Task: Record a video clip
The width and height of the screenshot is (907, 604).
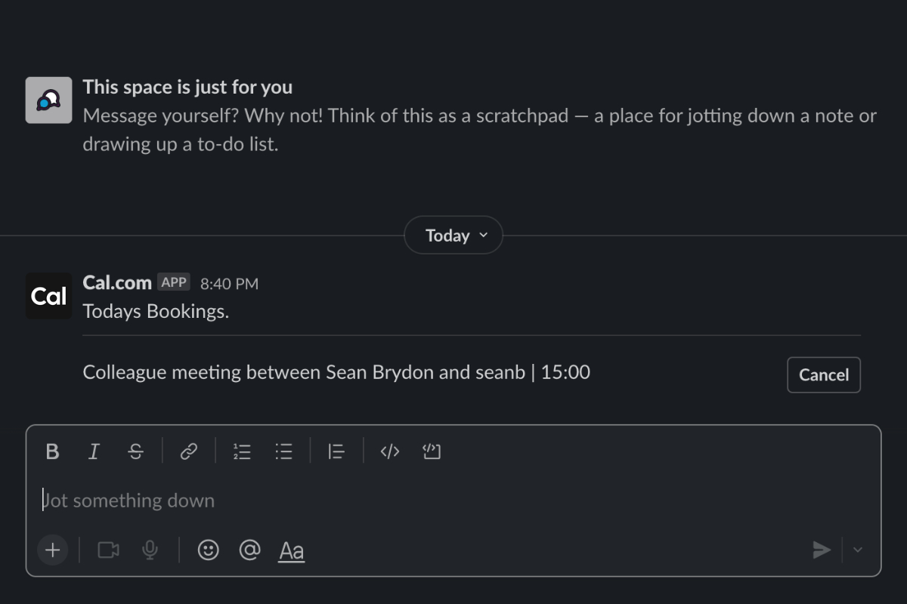Action: [108, 550]
